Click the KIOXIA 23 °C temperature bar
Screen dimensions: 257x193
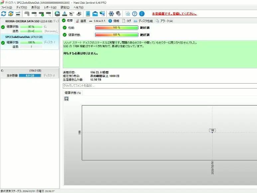[x=31, y=31]
